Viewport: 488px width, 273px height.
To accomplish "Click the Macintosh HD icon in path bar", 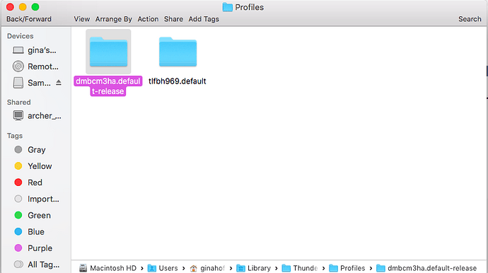I will click(x=83, y=268).
